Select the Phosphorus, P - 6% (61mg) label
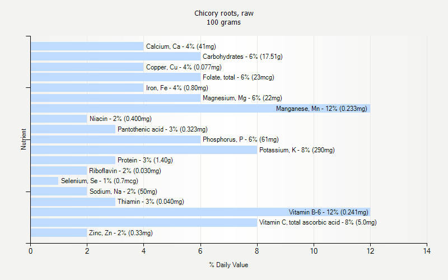The height and width of the screenshot is (280, 448). click(x=241, y=139)
